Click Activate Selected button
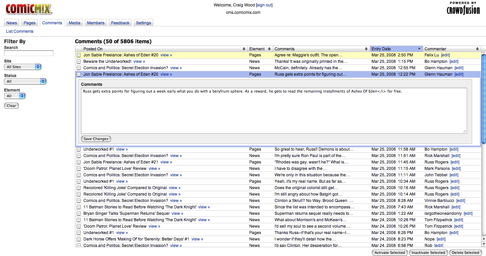The width and height of the screenshot is (486, 256). pos(389,253)
